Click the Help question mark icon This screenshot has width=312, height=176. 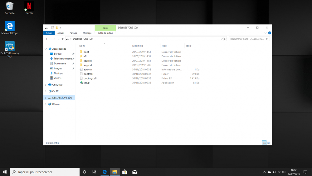click(x=270, y=33)
